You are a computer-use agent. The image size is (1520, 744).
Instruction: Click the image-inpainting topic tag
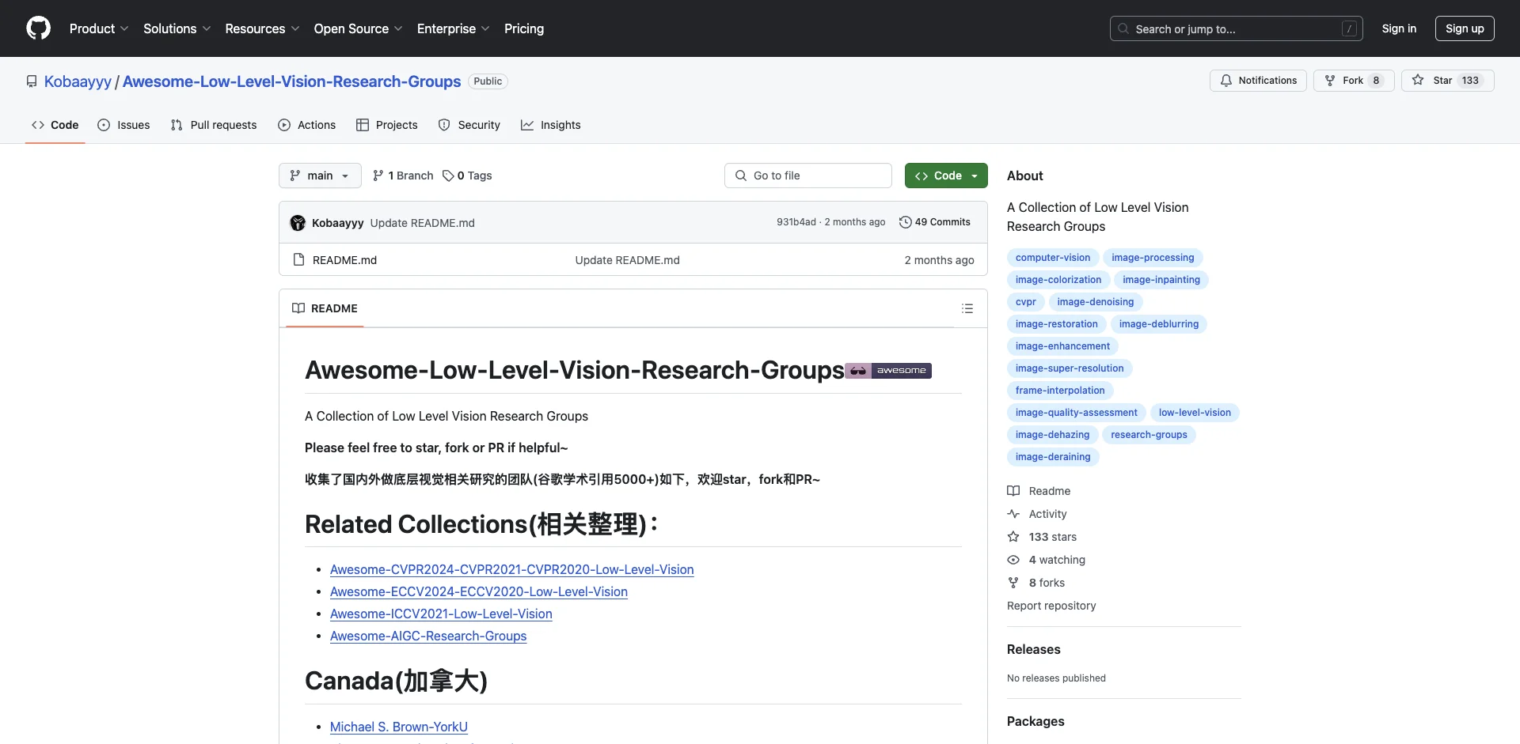pos(1161,280)
